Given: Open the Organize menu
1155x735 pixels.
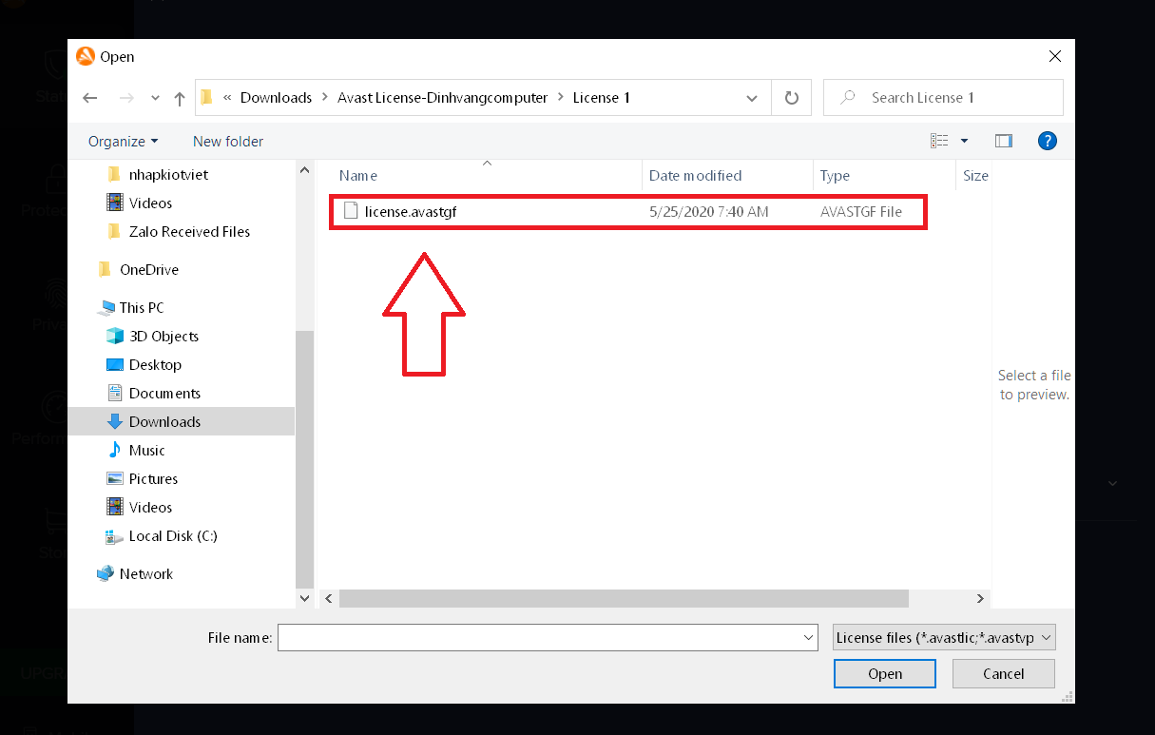Looking at the screenshot, I should [123, 141].
